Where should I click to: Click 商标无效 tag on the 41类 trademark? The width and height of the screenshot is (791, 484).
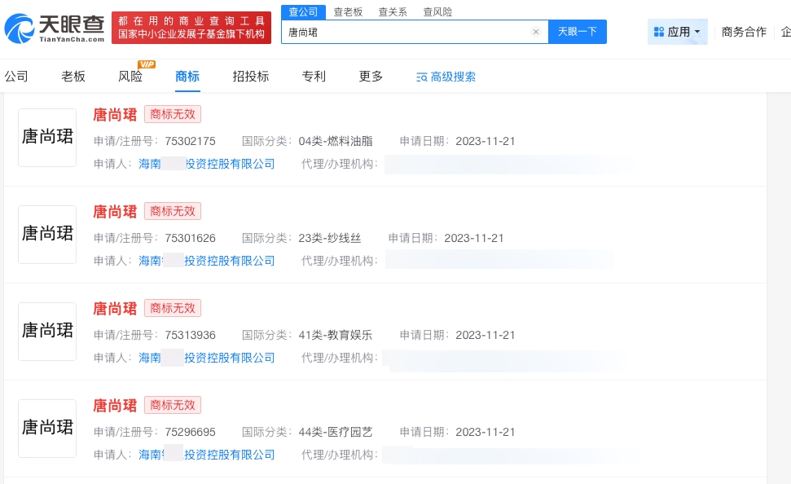pos(173,308)
